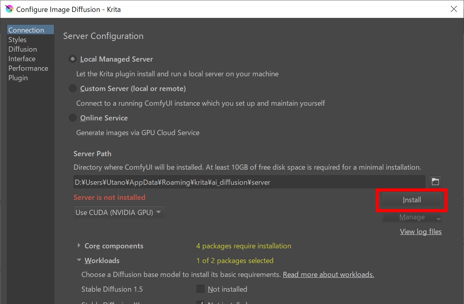Open the View log files link
This screenshot has width=464, height=304.
(420, 232)
